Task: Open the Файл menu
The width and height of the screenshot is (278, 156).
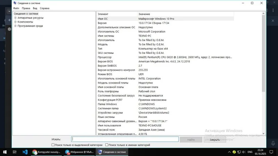Action: [16, 8]
